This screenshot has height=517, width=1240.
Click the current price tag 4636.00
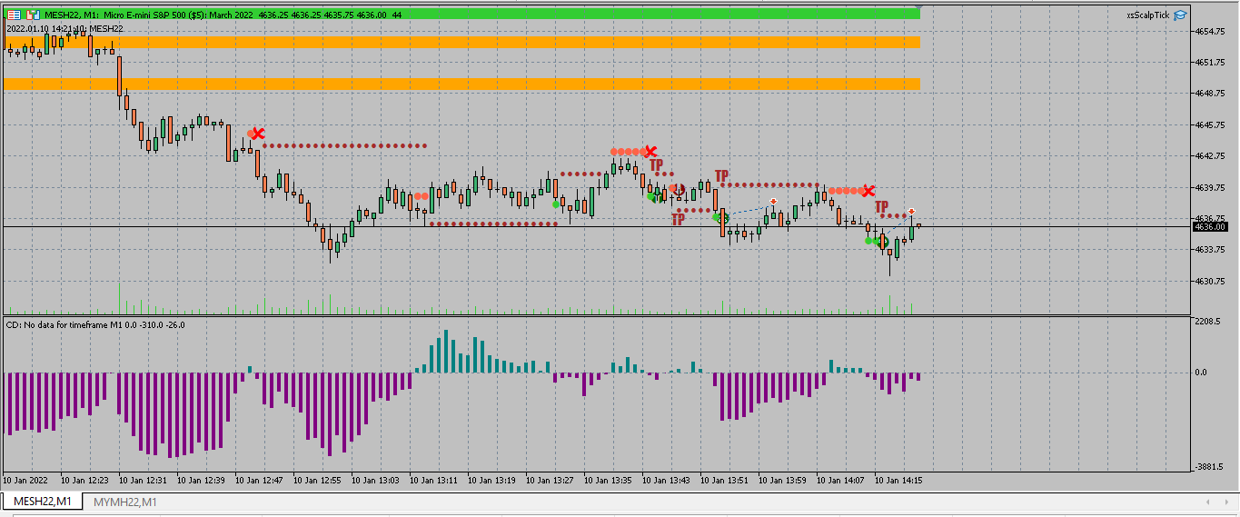[1209, 227]
